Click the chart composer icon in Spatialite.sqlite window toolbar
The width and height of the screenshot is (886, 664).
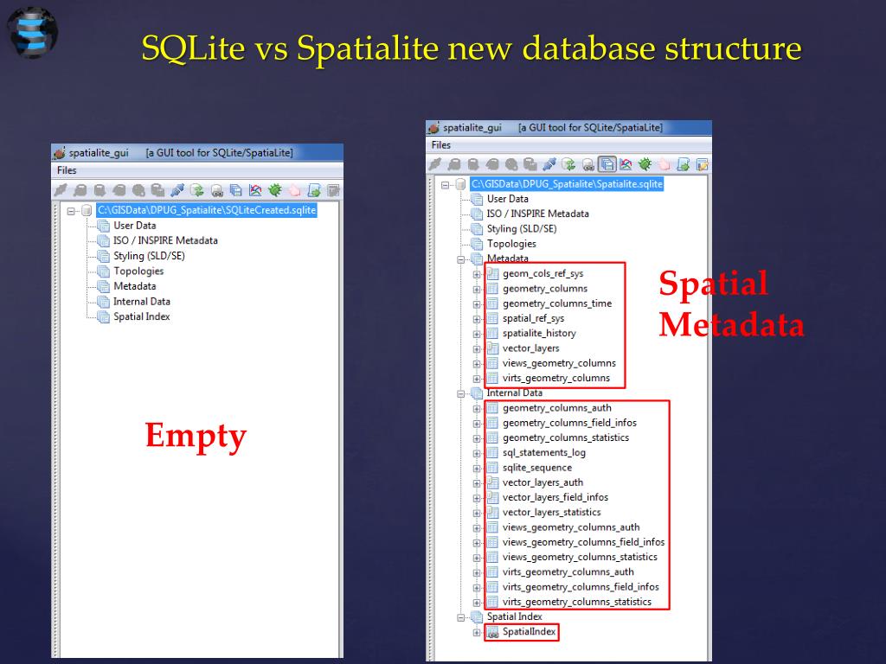(626, 164)
